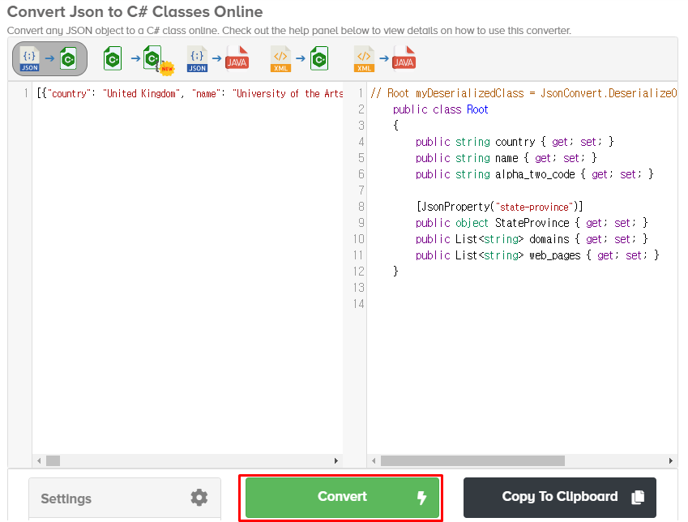
Task: Click the lightning bolt on the Convert button
Action: click(421, 498)
